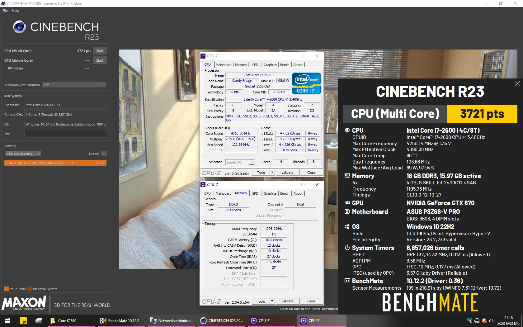
Task: Select the SPD tab in lower CPU-Z
Action: 255,193
